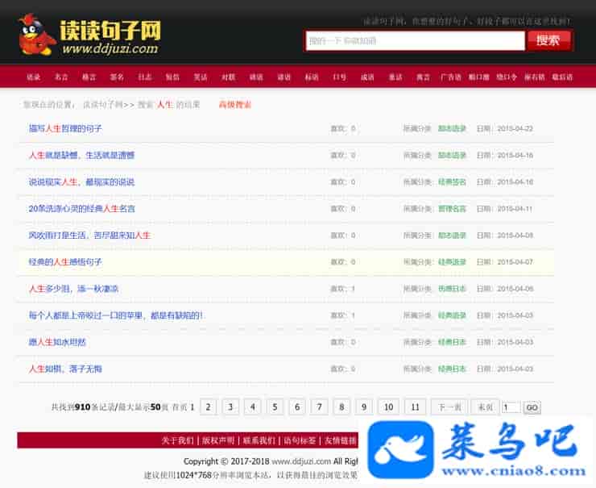Go to results page 9
This screenshot has width=596, height=488.
point(364,407)
